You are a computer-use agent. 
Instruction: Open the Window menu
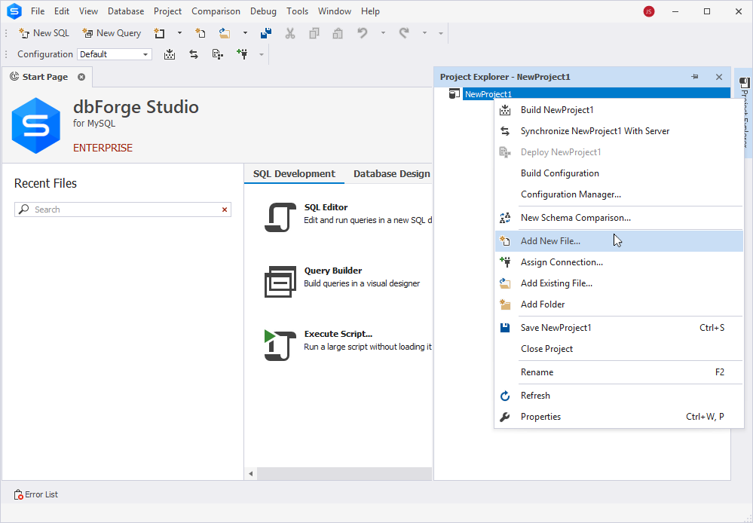click(x=334, y=11)
